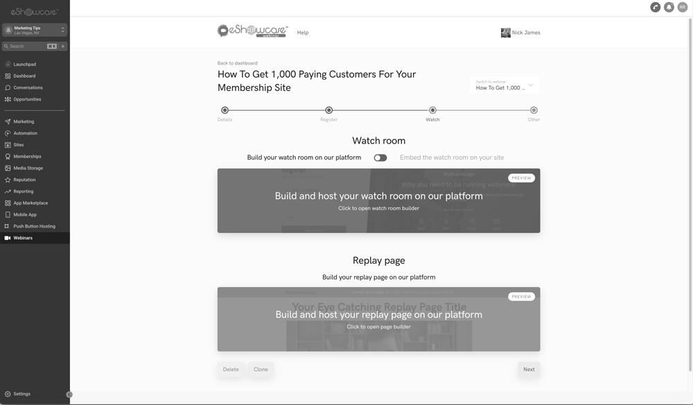Open Launchpad icon in sidebar
Screen dimensions: 693x405
8,64
